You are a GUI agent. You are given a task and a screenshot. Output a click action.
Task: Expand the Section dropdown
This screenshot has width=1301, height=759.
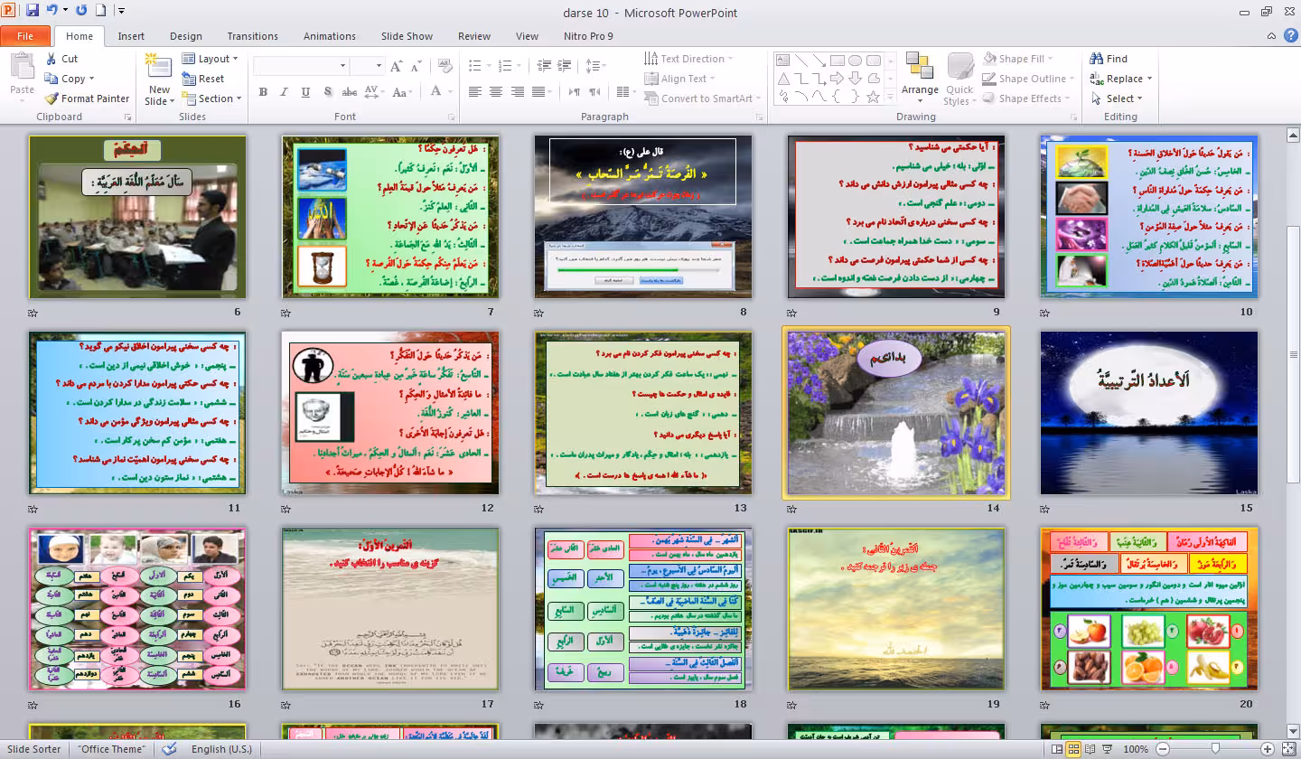pyautogui.click(x=213, y=98)
